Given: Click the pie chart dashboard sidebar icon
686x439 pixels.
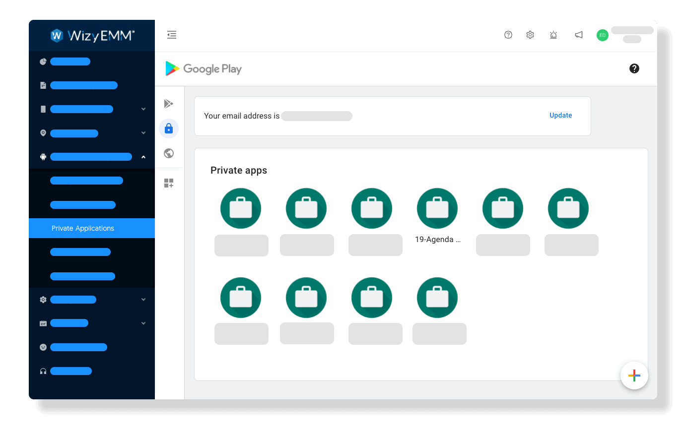Looking at the screenshot, I should (x=43, y=62).
